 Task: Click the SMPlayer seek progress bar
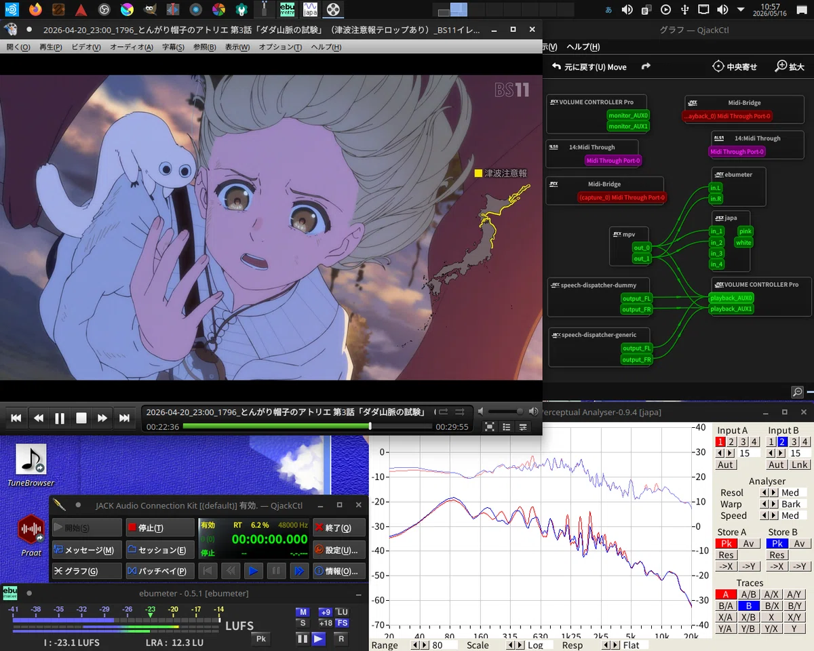(307, 427)
